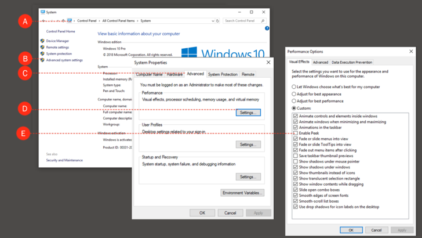Select the Custom radio option

(294, 109)
